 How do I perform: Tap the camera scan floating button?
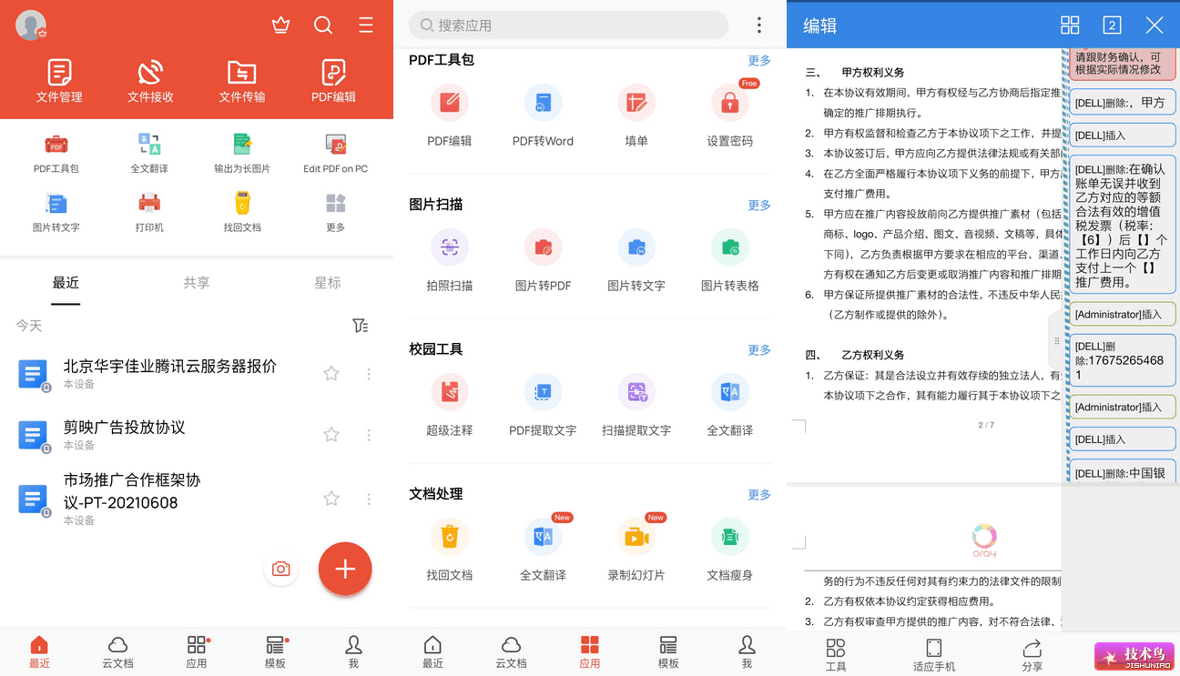281,569
